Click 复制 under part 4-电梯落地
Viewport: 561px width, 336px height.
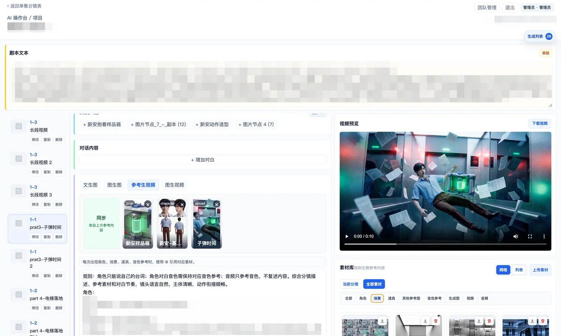47,308
